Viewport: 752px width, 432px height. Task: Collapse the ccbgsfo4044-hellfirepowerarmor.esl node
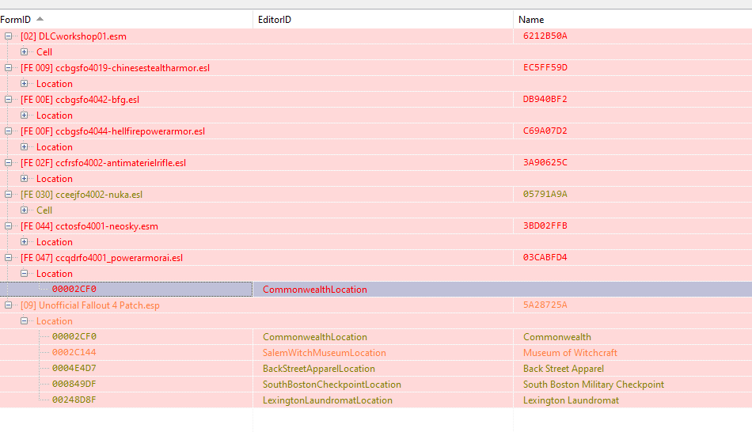pyautogui.click(x=8, y=131)
